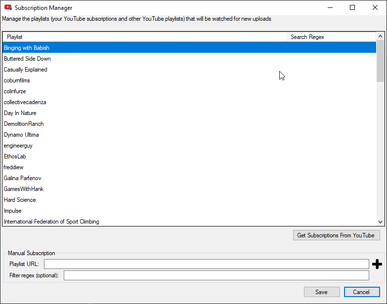Select Hard Science playlist
This screenshot has width=387, height=304.
coord(189,199)
